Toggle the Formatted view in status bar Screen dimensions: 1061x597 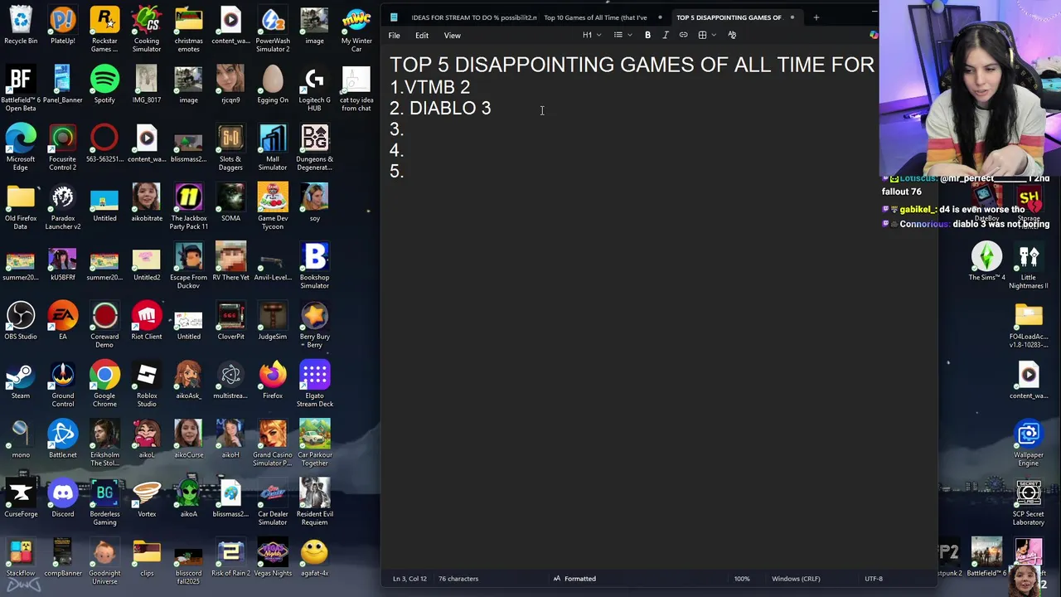[x=574, y=579]
